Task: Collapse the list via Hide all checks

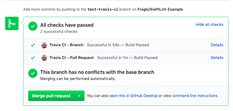Action: pyautogui.click(x=209, y=25)
